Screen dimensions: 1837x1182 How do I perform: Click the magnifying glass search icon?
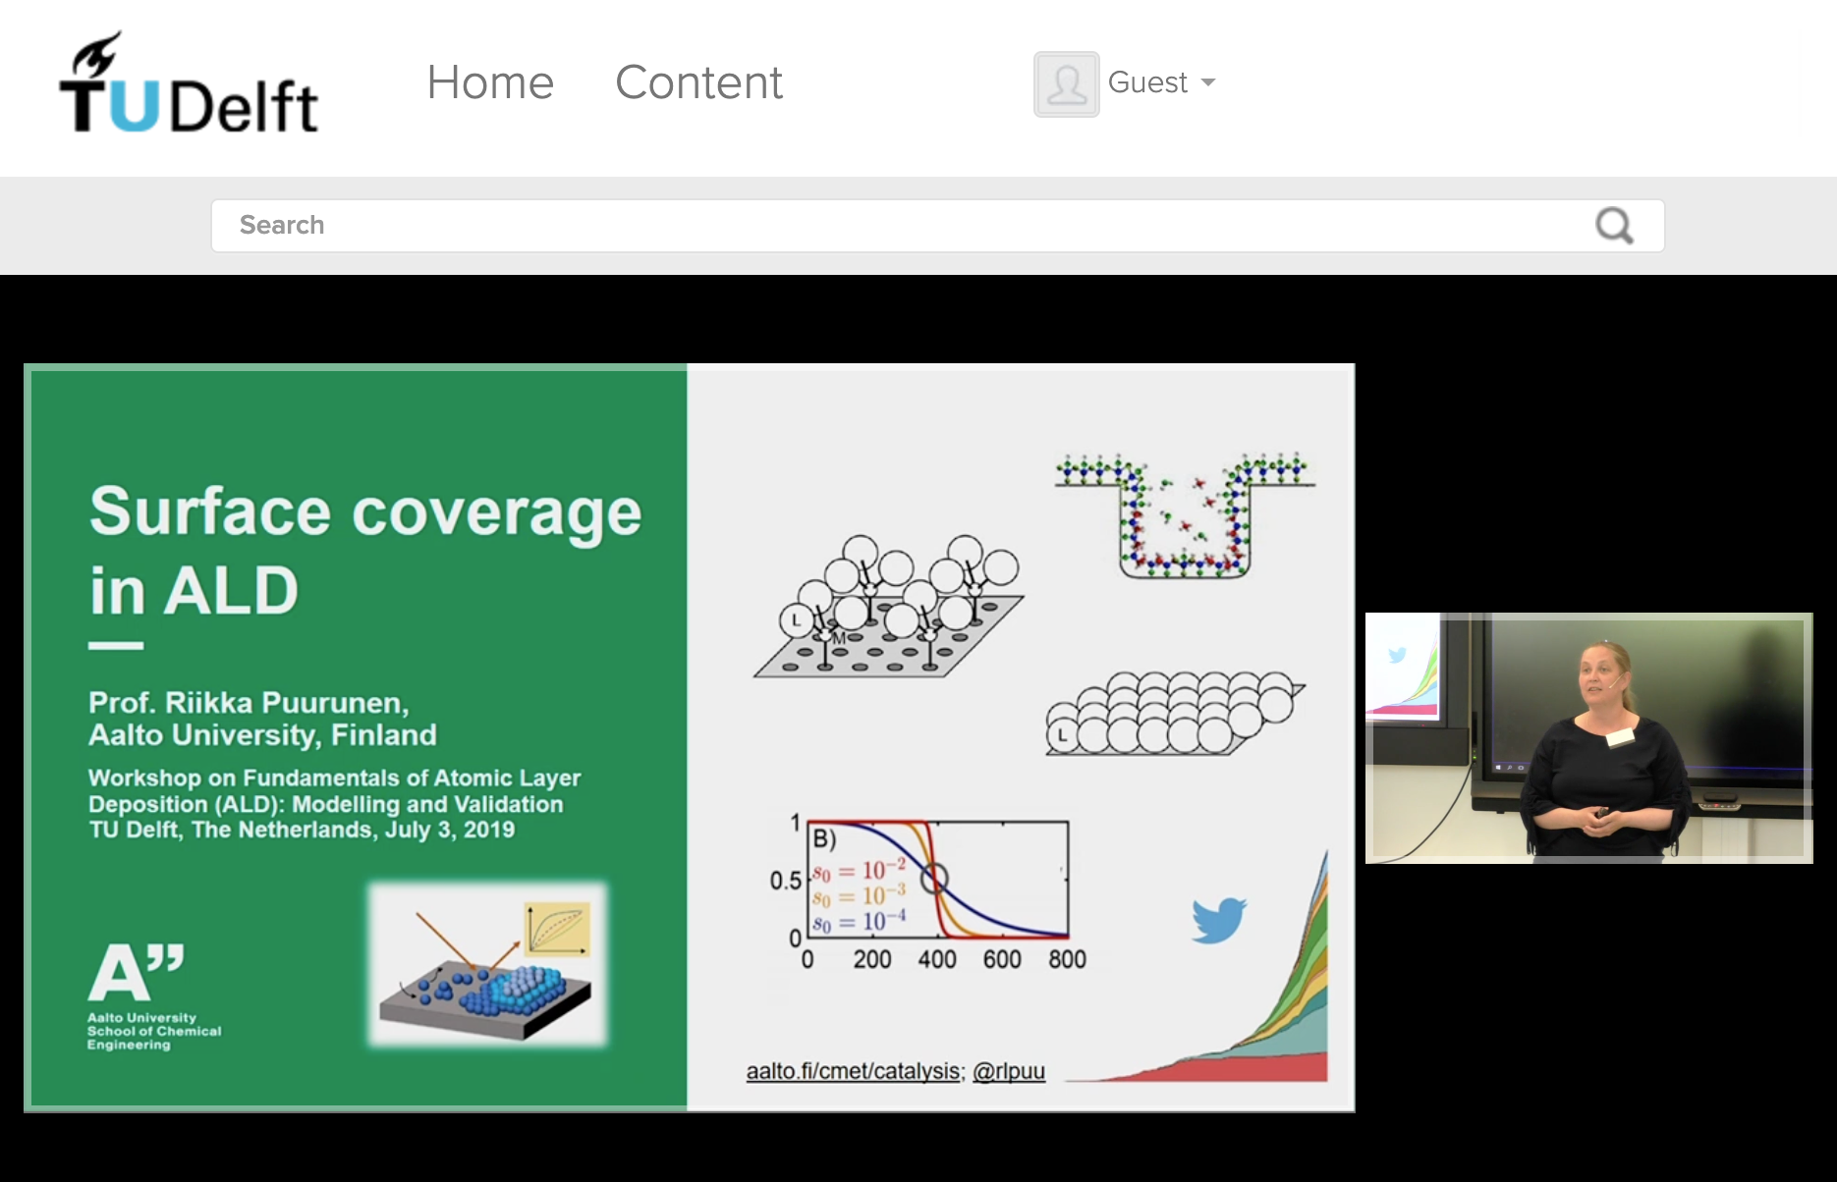1614,226
